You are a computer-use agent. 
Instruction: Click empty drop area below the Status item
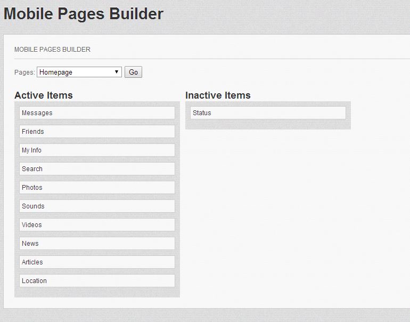[268, 124]
